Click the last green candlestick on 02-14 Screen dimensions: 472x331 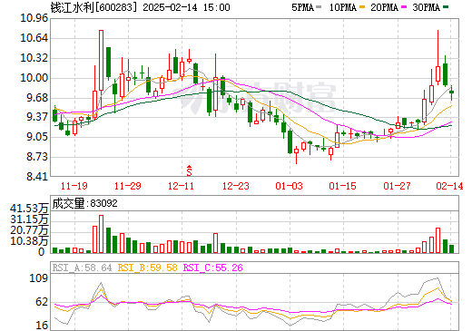[451, 92]
